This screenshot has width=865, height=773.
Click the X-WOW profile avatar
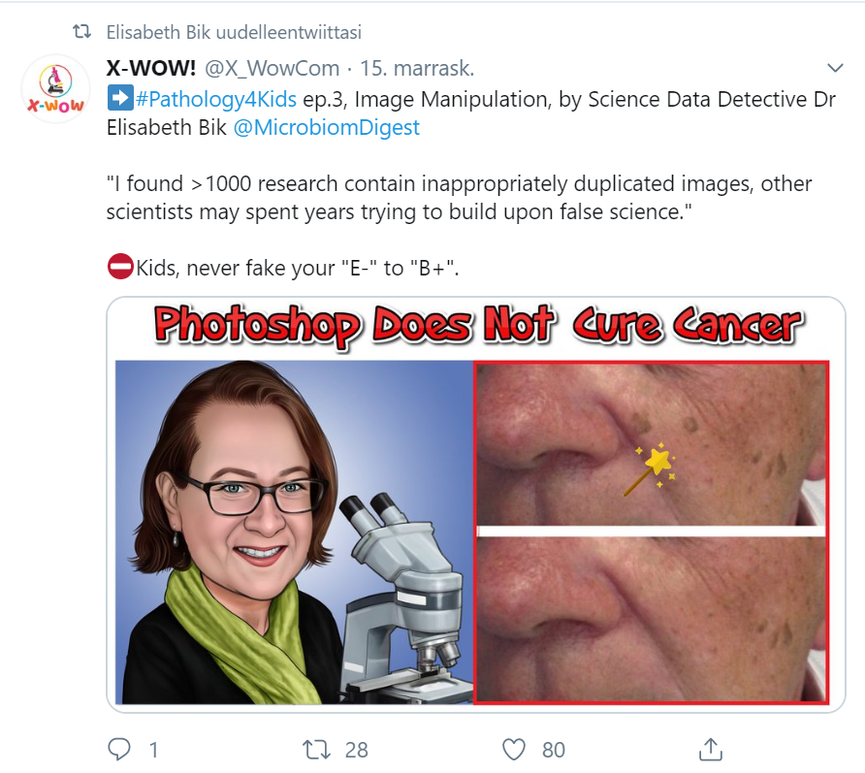coord(55,88)
